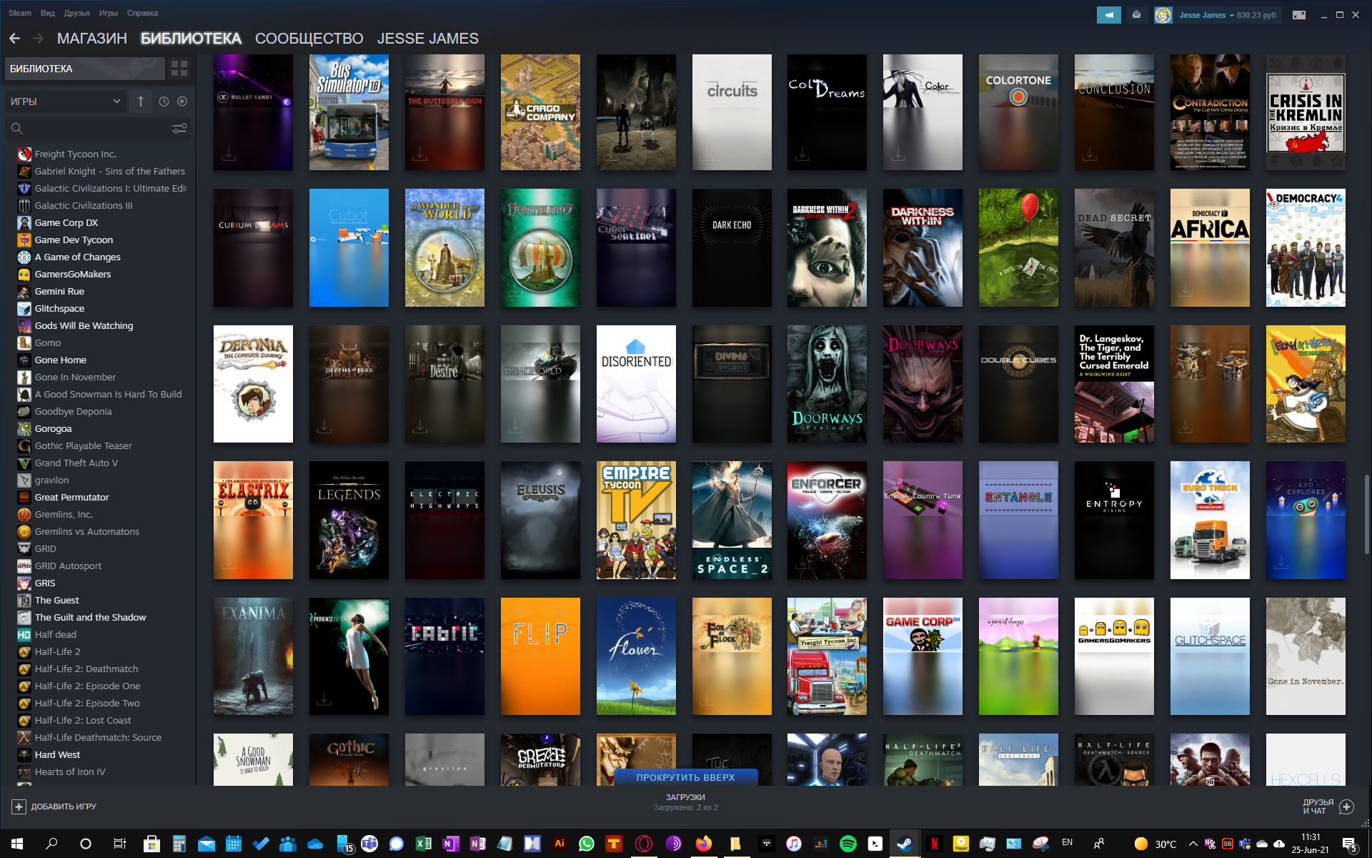Viewport: 1372px width, 858px height.
Task: Open Spotify from the taskbar
Action: 848,844
